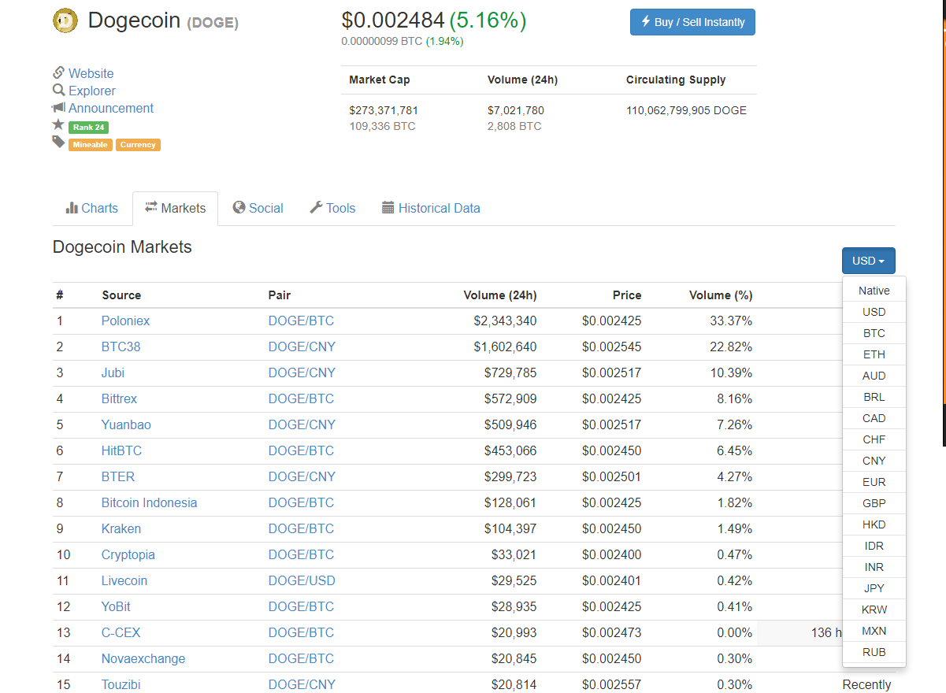Image resolution: width=946 pixels, height=693 pixels.
Task: Click the megaphone icon beside Announcement
Action: (x=58, y=107)
